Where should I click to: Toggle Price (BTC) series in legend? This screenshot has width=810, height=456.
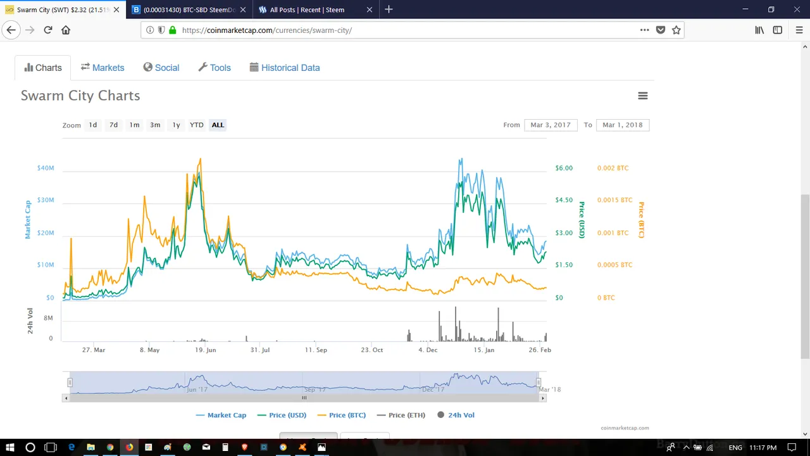coord(342,415)
